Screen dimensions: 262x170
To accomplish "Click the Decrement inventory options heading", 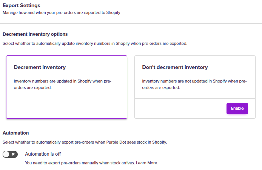I will (35, 34).
